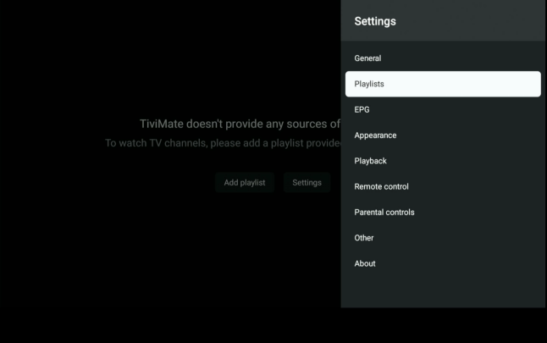Open the Playback settings section

(x=372, y=161)
